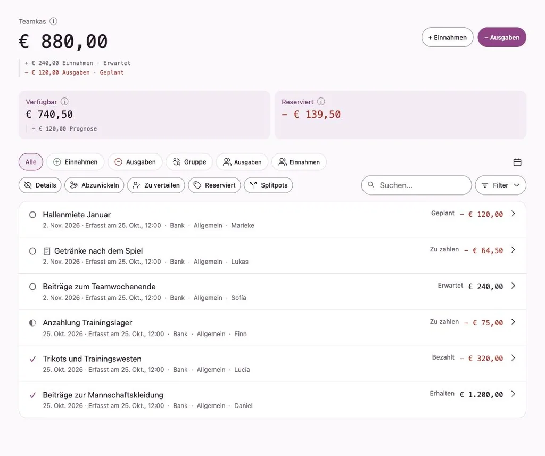Click the half-filled status icon on Anzahlung Trainingslager
This screenshot has height=456, width=545.
(x=32, y=323)
